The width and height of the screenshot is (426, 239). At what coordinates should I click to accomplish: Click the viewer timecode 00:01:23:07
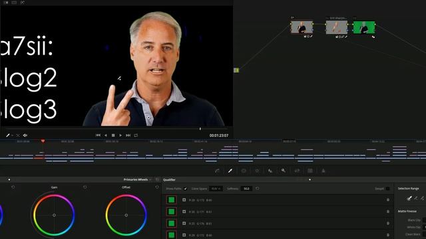219,135
